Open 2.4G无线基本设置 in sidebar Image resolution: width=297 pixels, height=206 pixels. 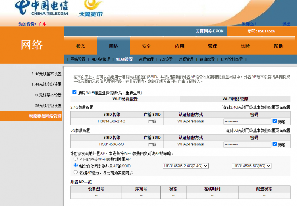point(46,74)
